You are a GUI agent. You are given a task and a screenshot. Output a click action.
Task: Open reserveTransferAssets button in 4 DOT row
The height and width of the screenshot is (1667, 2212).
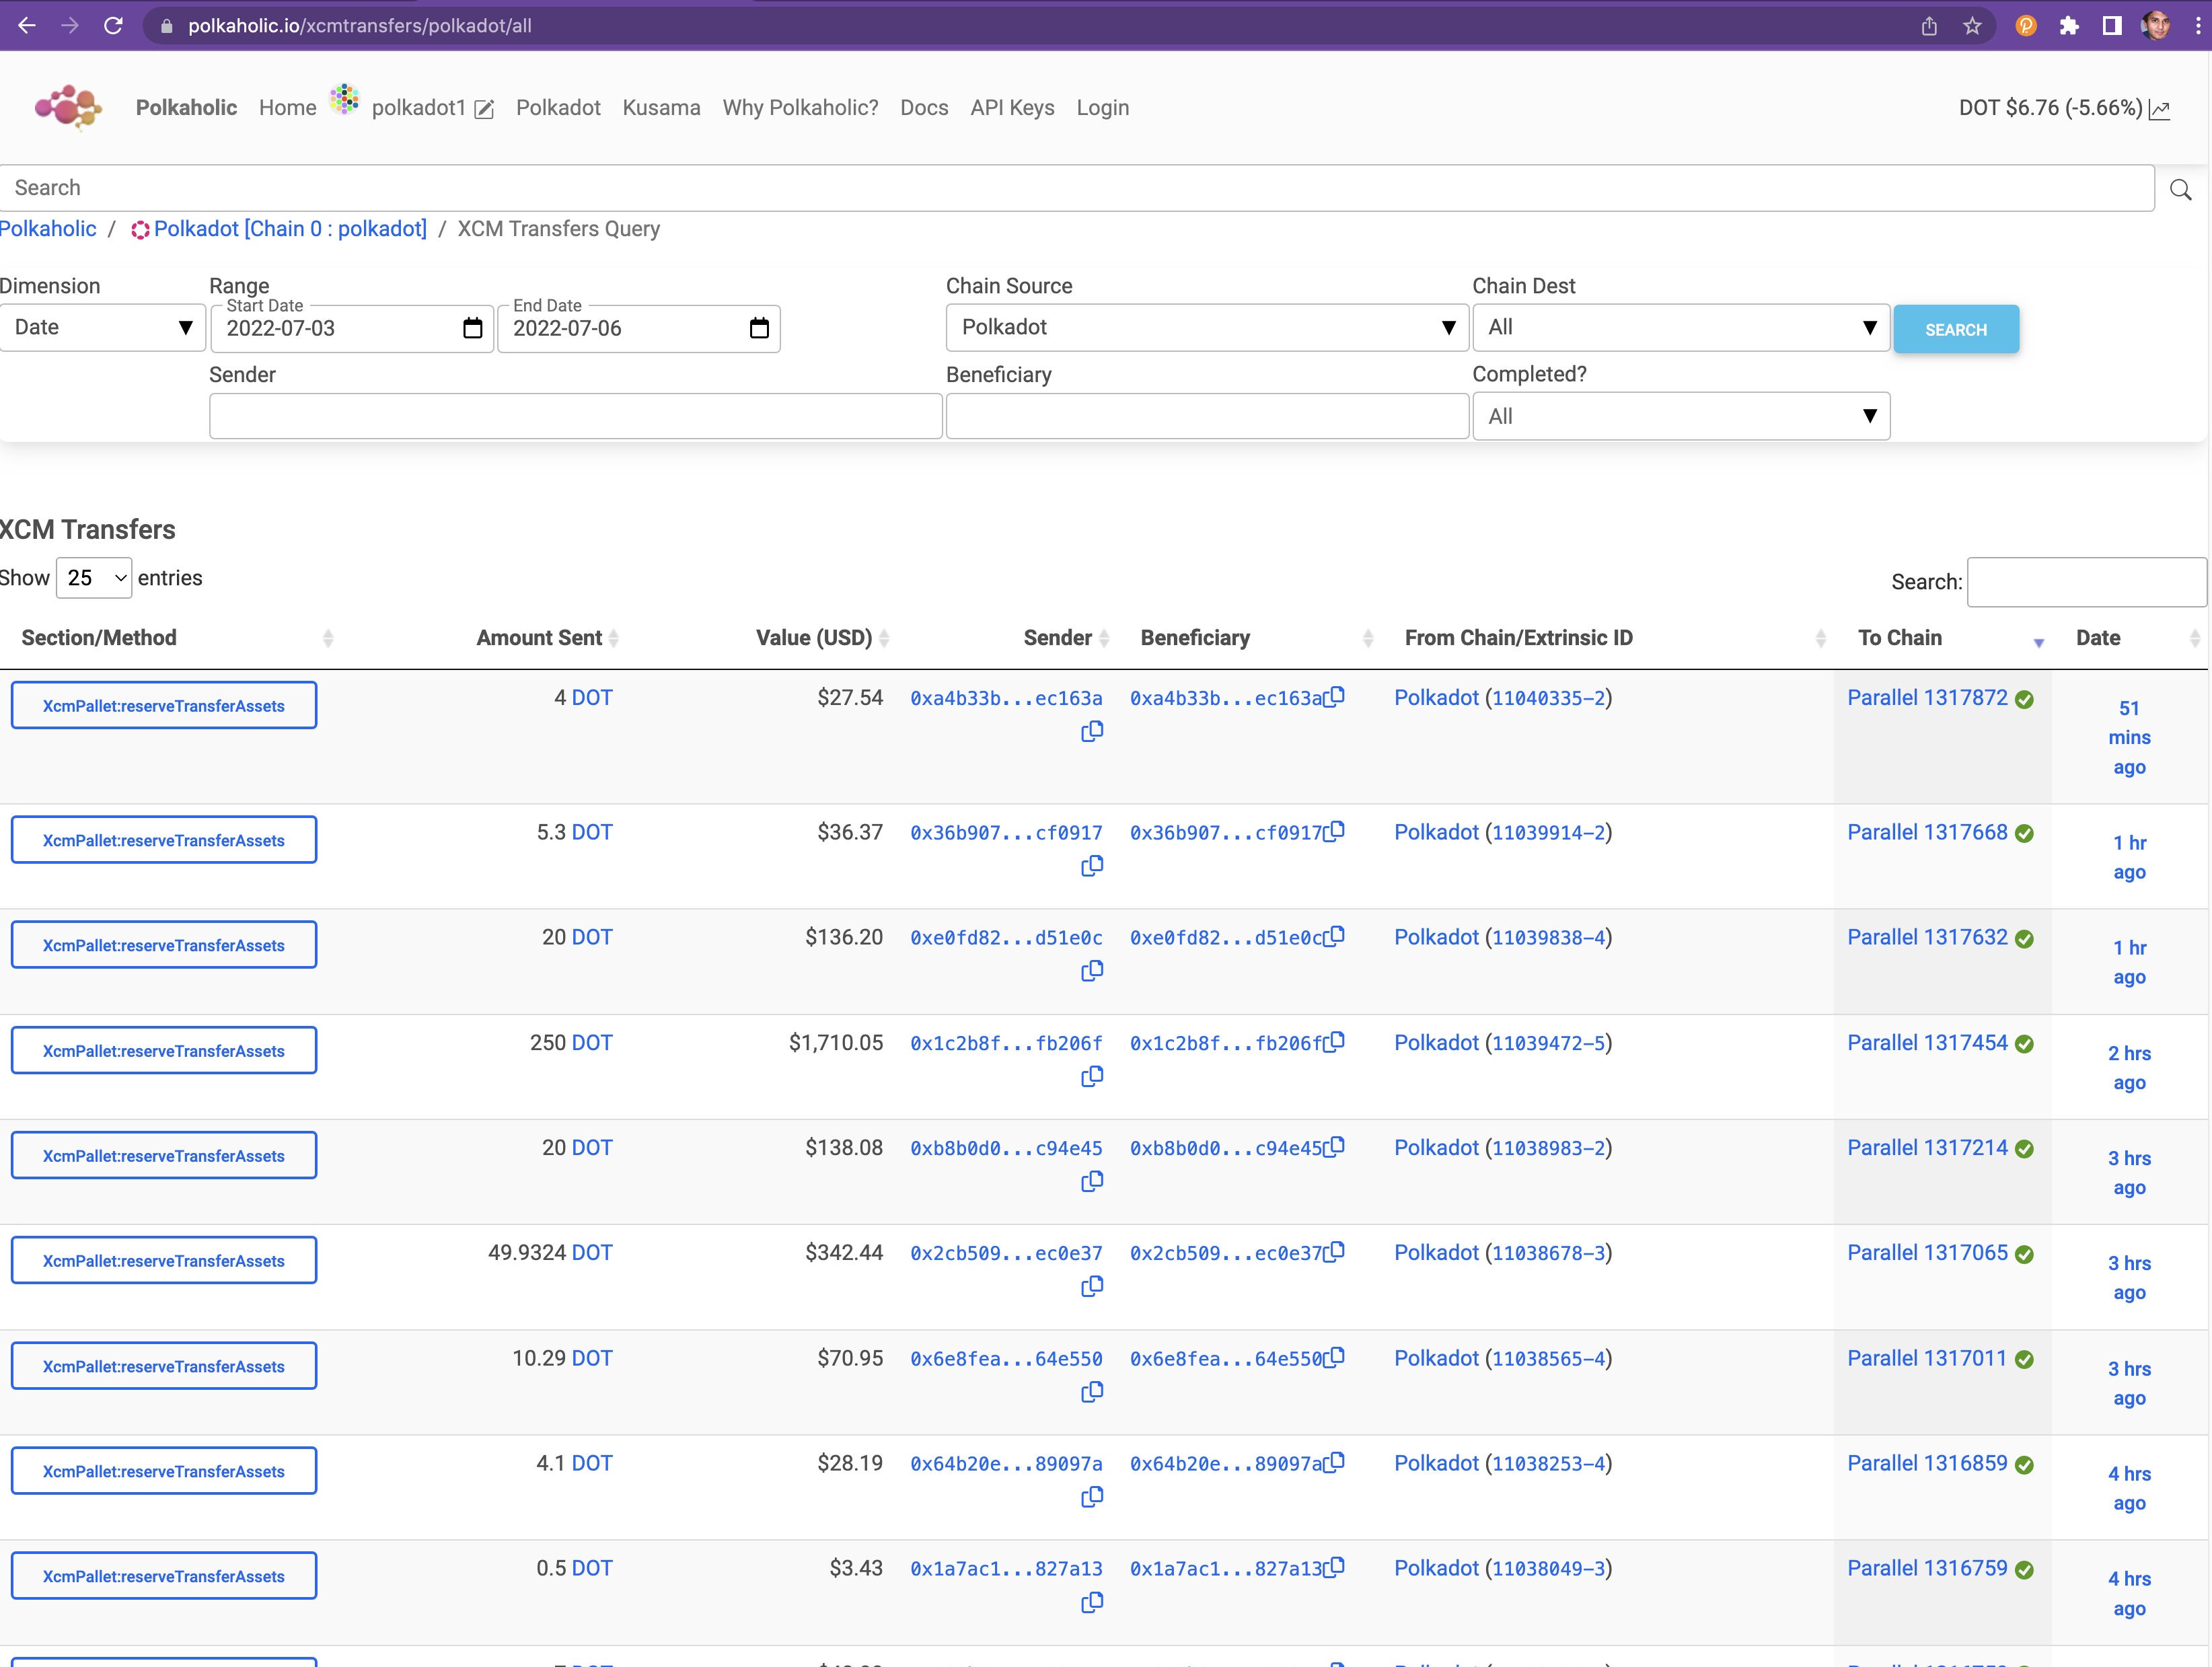[164, 706]
